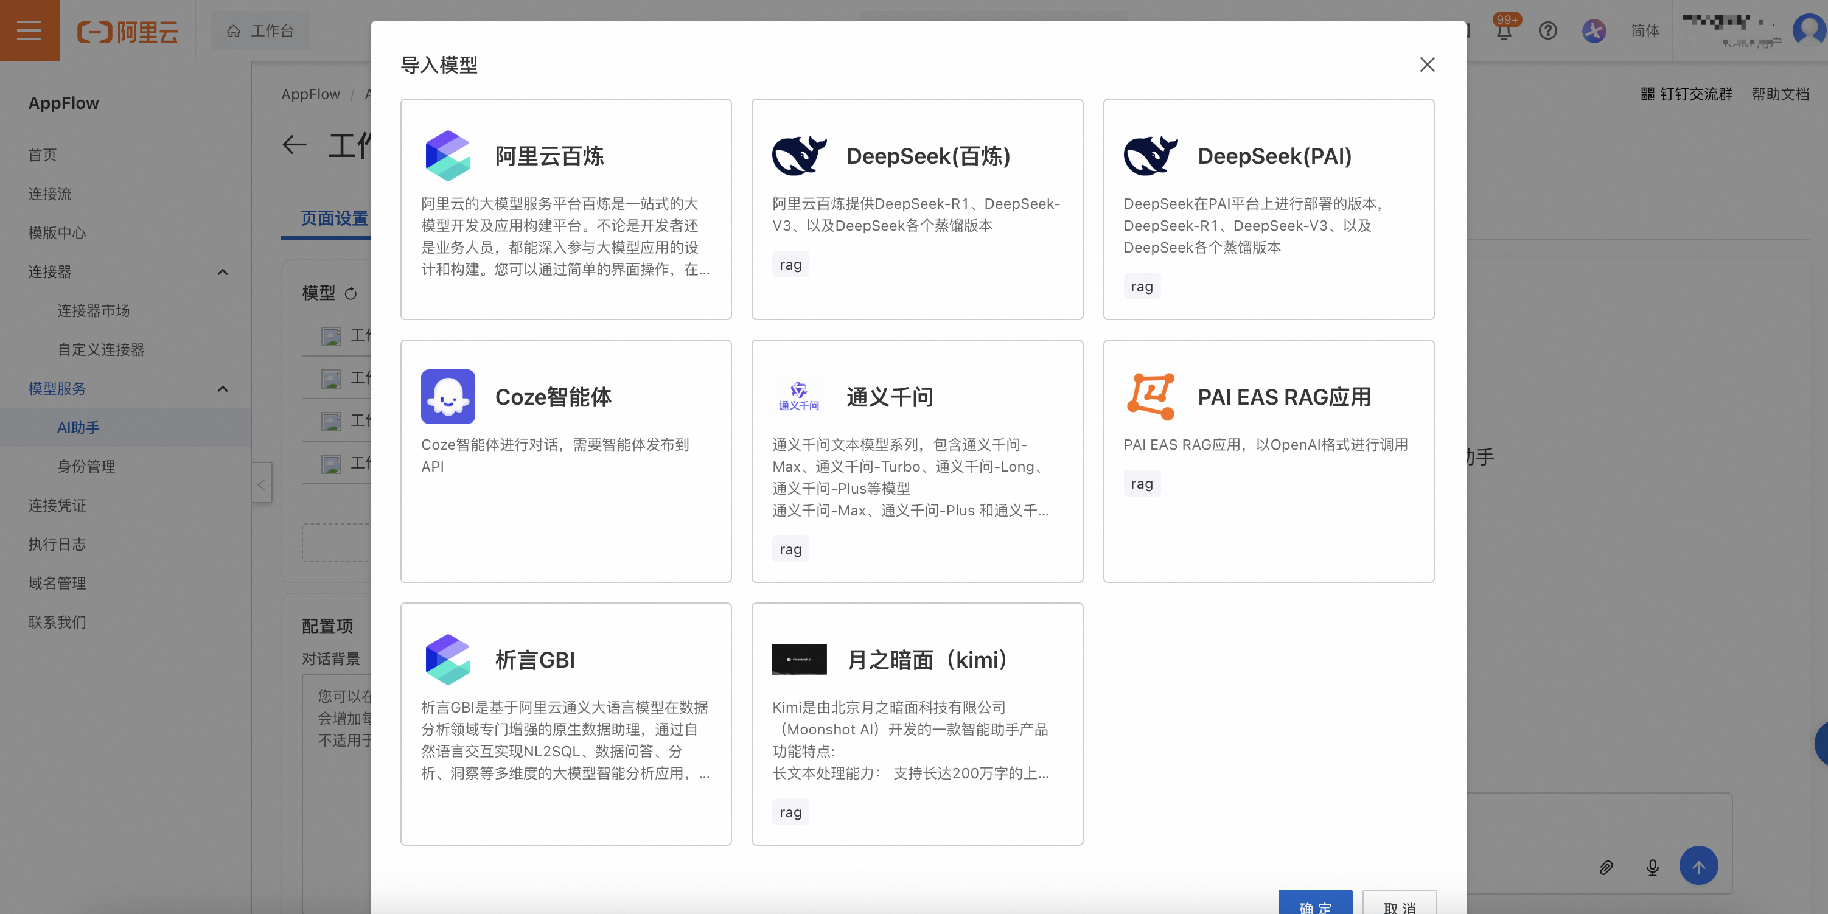Go to 首页 in sidebar
The image size is (1828, 914).
pyautogui.click(x=43, y=155)
